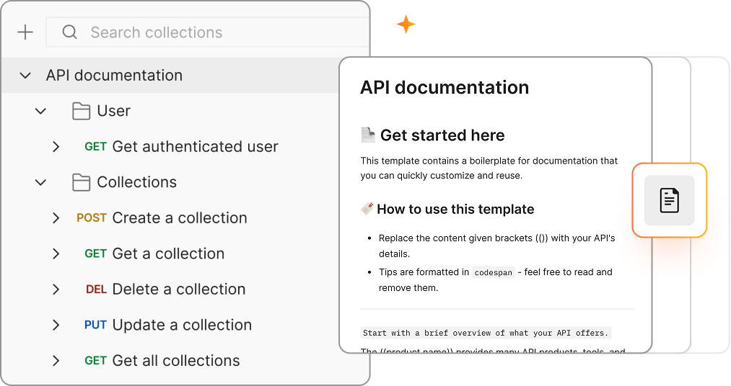Click the API documentation heading in doc panel
731x386 pixels.
tap(445, 87)
